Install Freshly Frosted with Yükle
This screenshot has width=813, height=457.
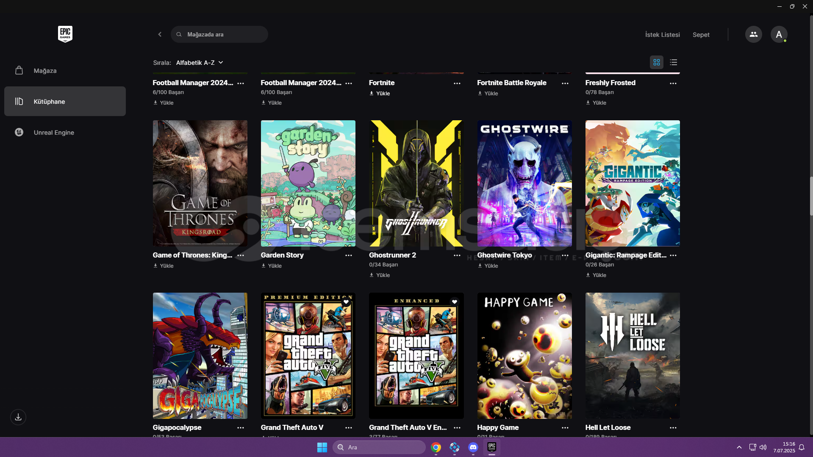coord(596,102)
